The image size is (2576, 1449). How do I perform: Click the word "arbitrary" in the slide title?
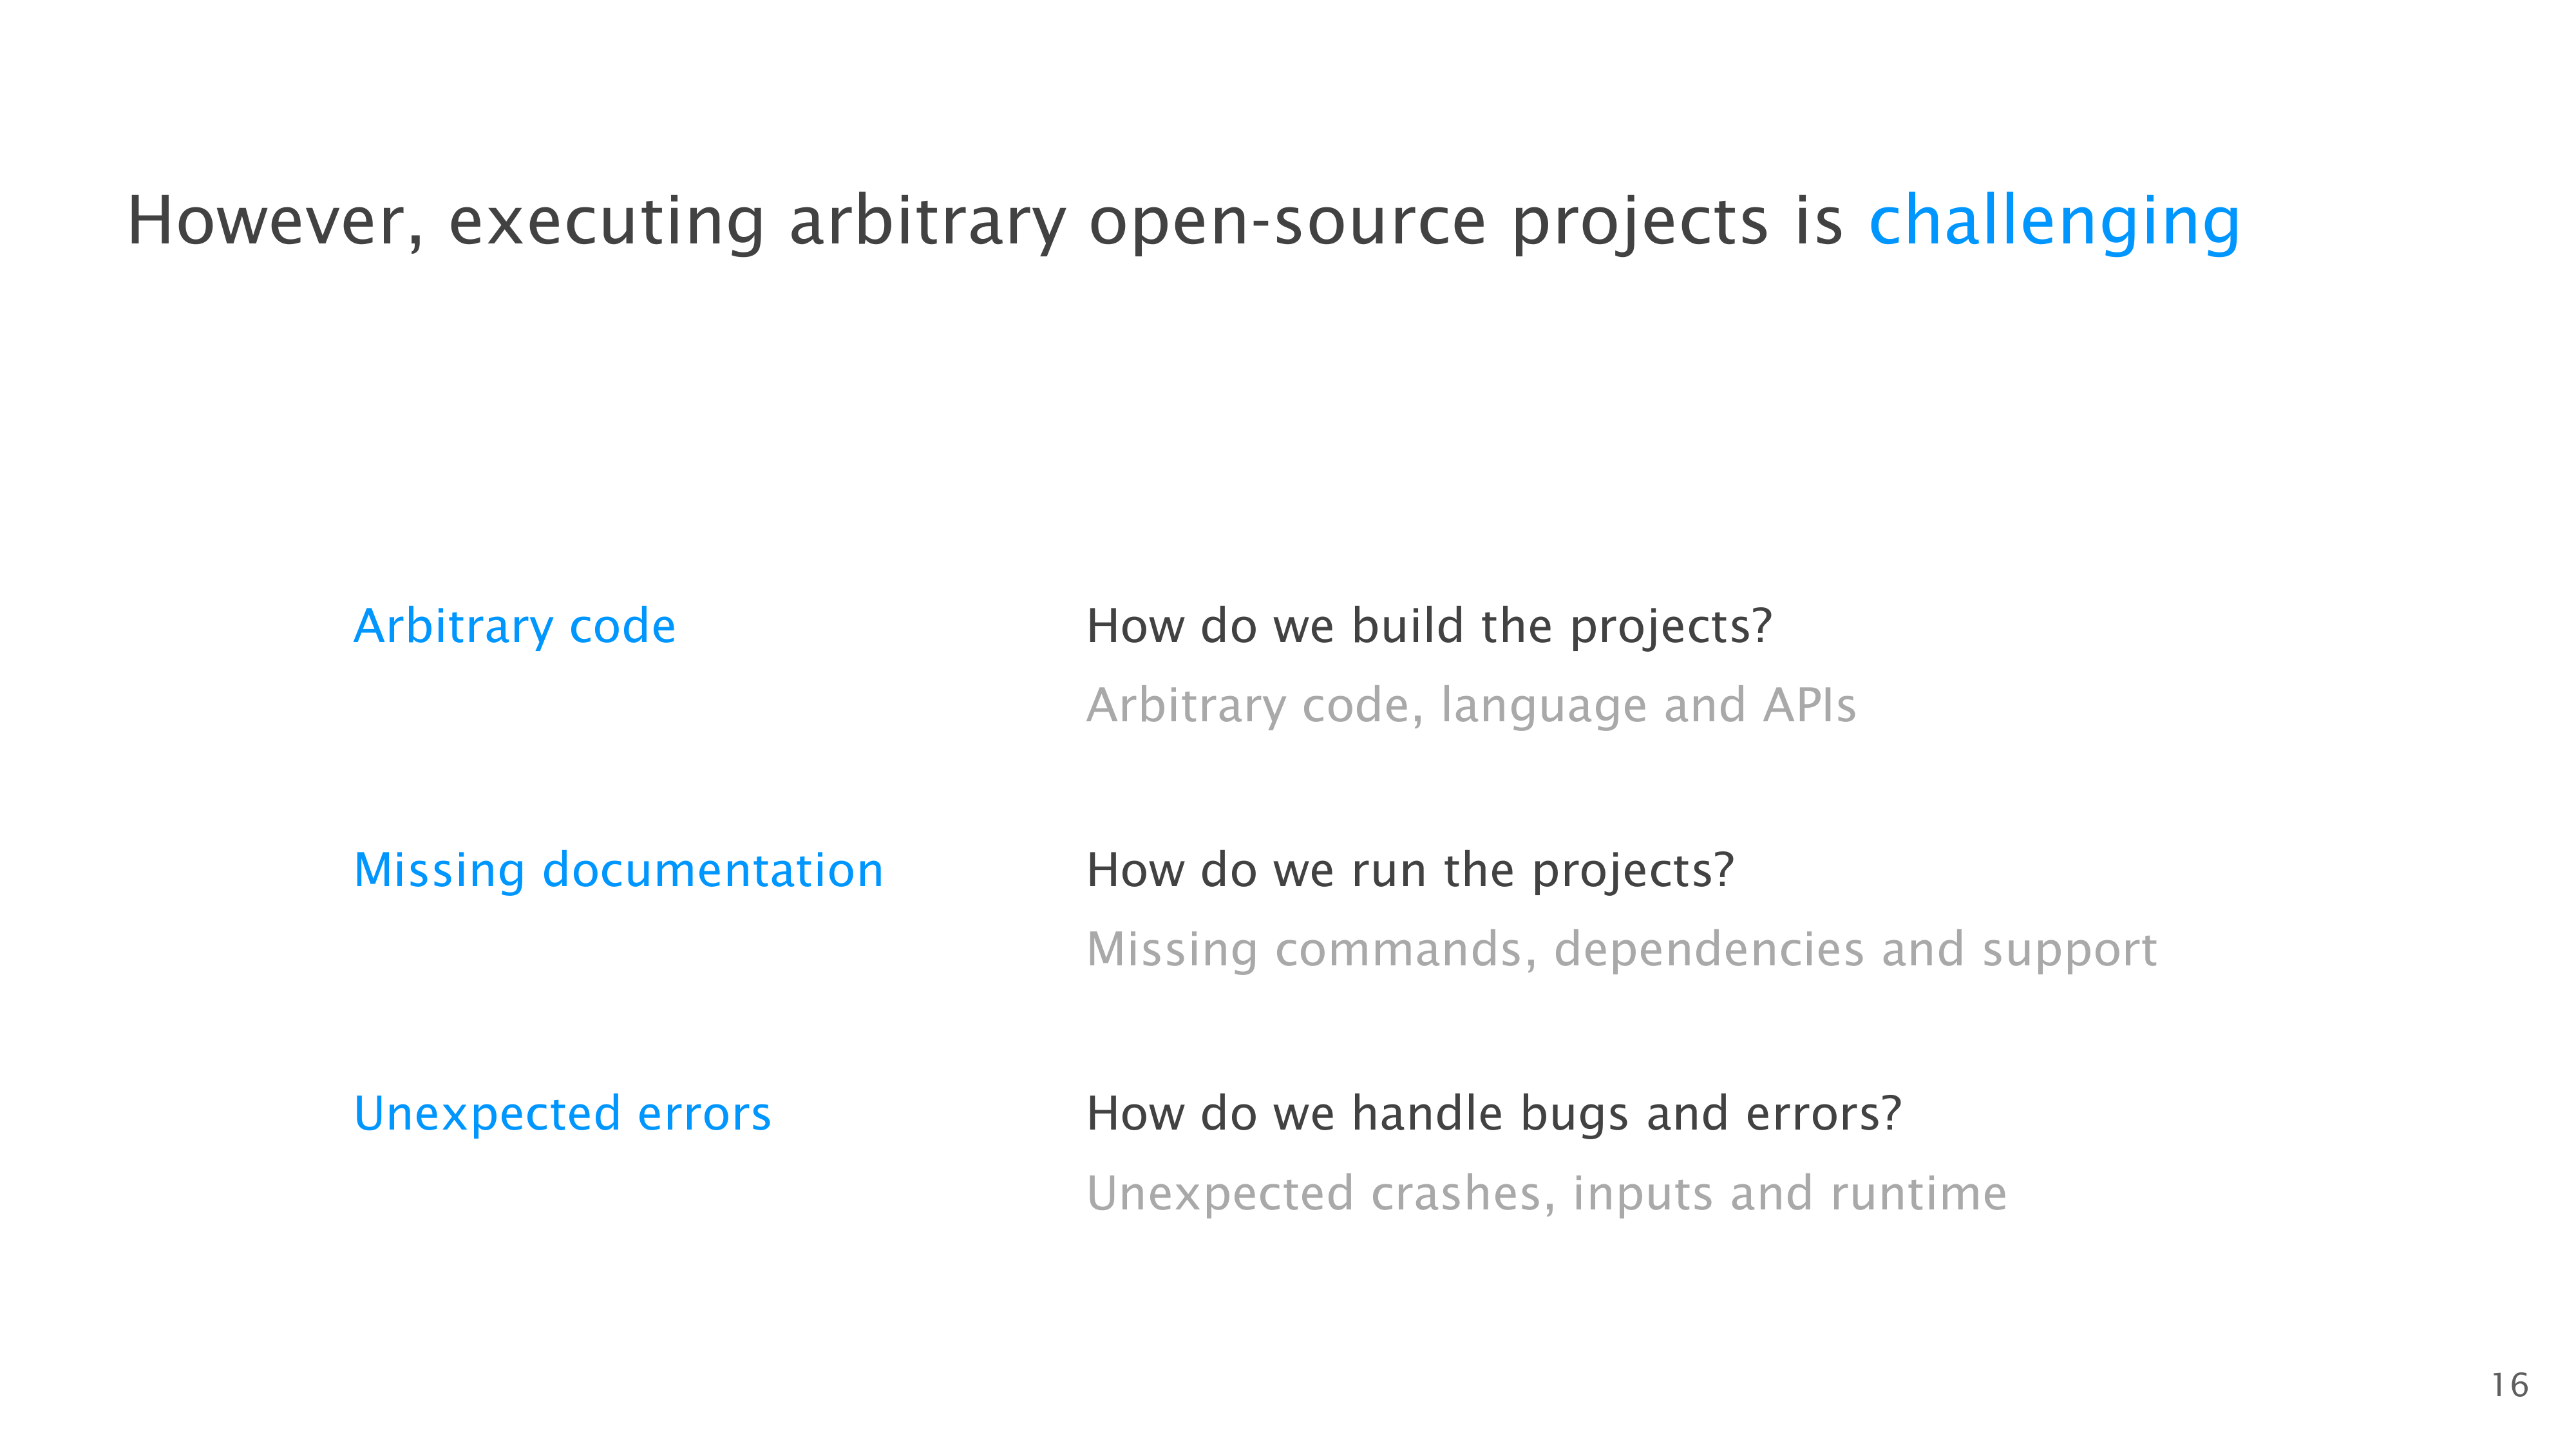(927, 221)
